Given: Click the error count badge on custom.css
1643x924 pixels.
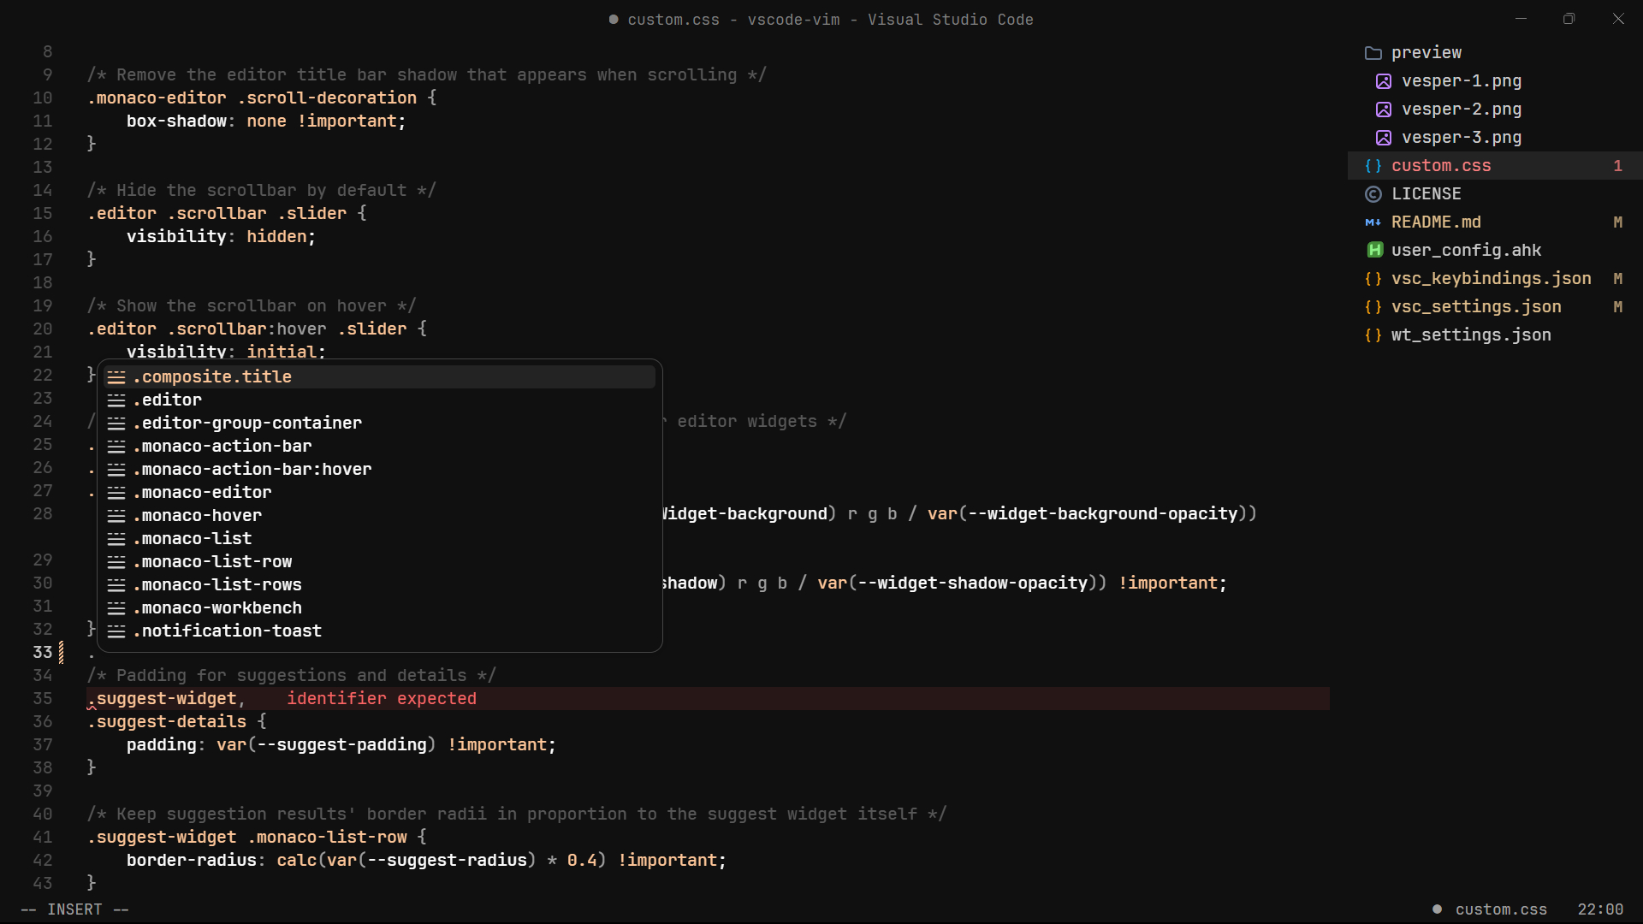Looking at the screenshot, I should (1617, 166).
